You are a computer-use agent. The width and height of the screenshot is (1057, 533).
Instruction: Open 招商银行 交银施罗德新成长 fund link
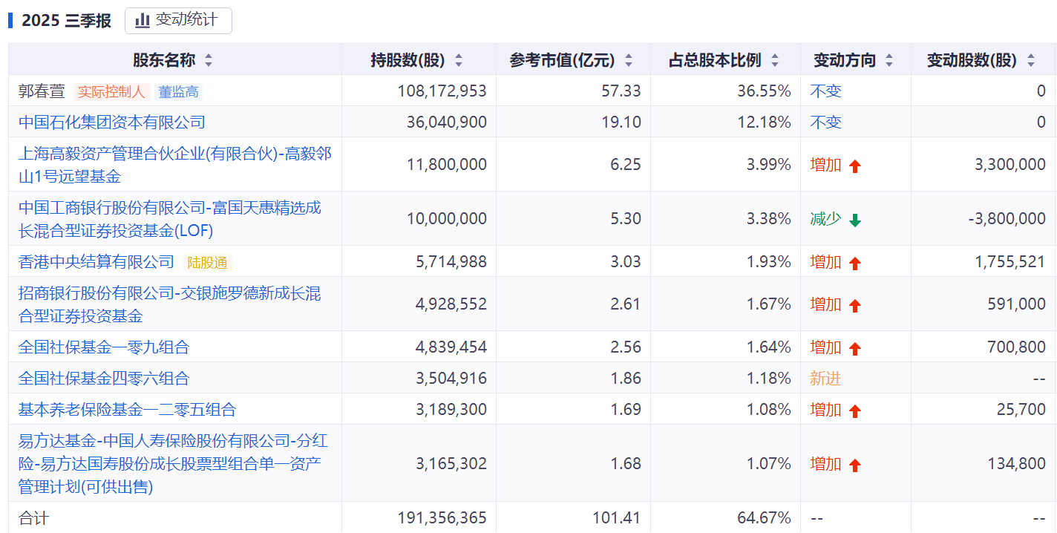point(169,304)
